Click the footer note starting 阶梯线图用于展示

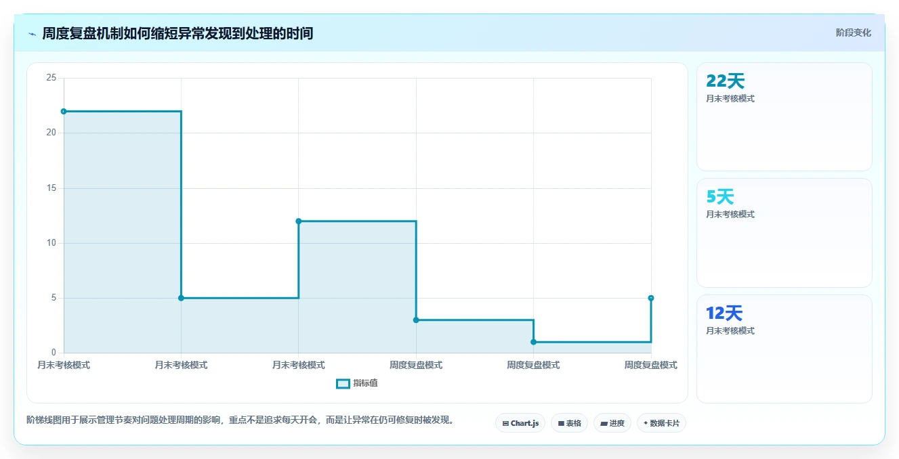tap(240, 420)
